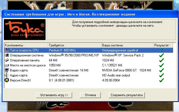Click the C:\ 135521 Мб disk value
Screen dimensions: 179x112
pos(112,65)
